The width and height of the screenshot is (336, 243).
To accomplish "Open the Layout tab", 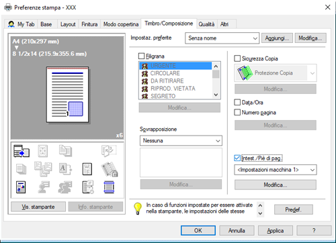I will pyautogui.click(x=68, y=24).
